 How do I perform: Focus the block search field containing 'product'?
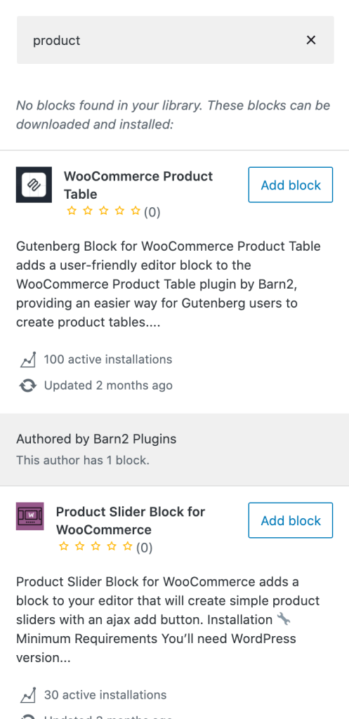point(175,40)
